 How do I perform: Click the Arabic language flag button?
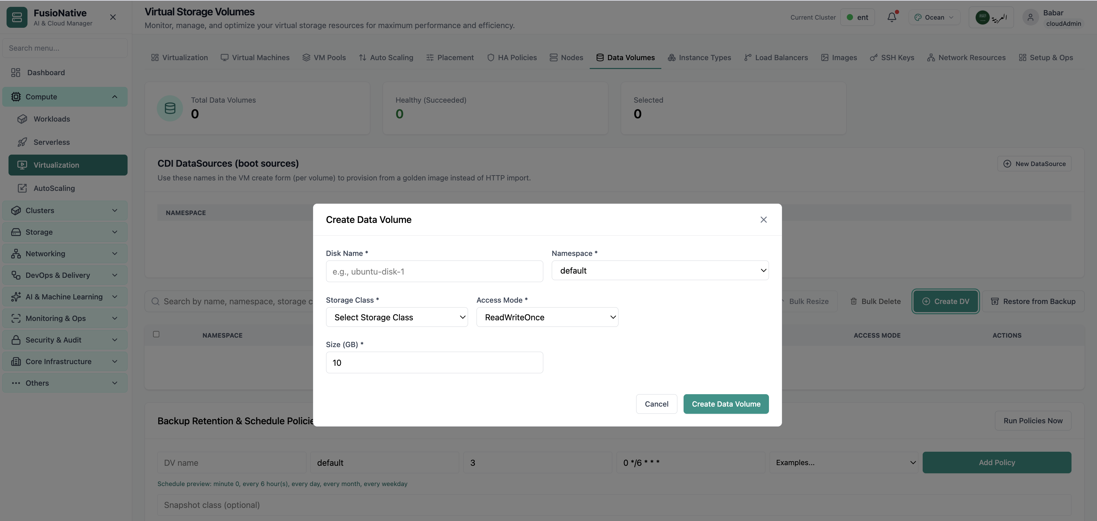(991, 17)
